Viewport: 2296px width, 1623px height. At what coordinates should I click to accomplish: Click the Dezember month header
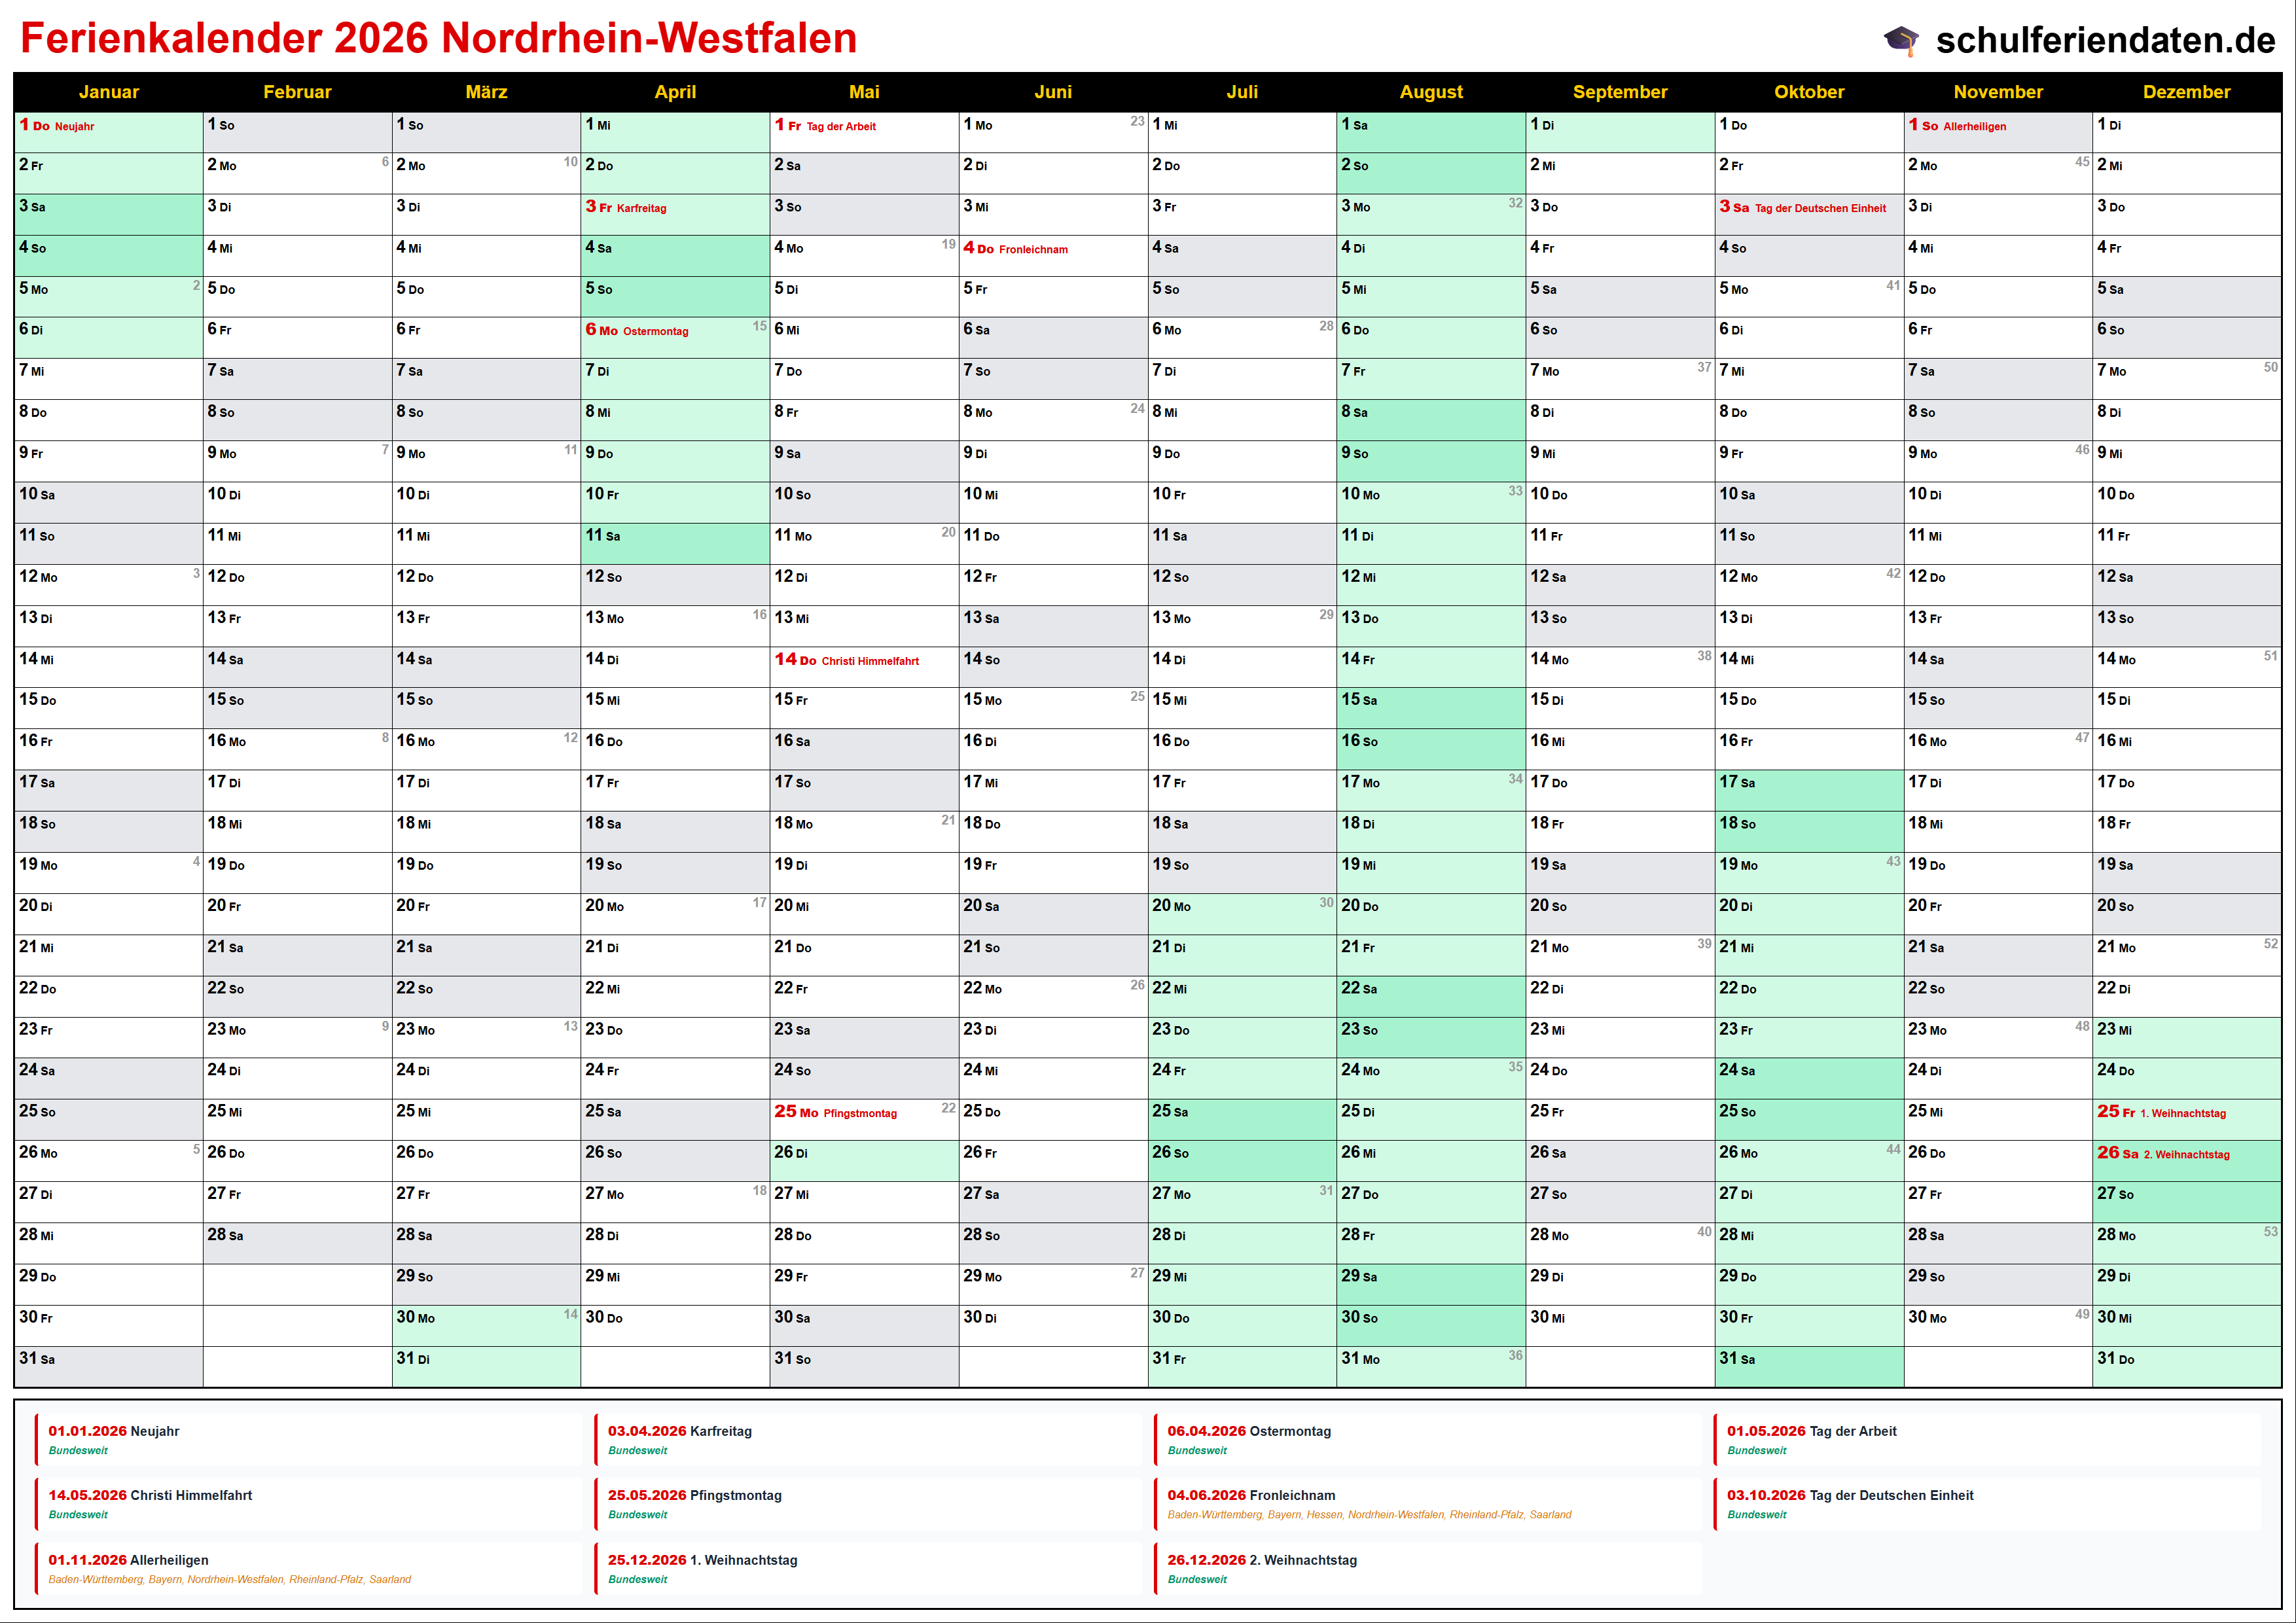2186,92
